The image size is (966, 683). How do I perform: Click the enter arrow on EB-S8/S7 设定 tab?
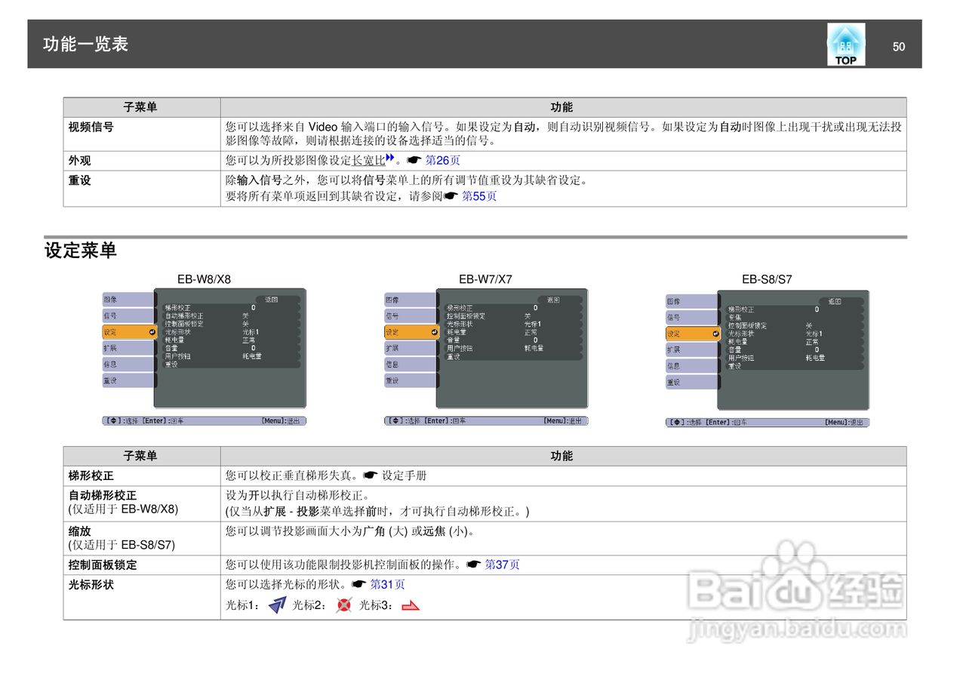point(715,334)
